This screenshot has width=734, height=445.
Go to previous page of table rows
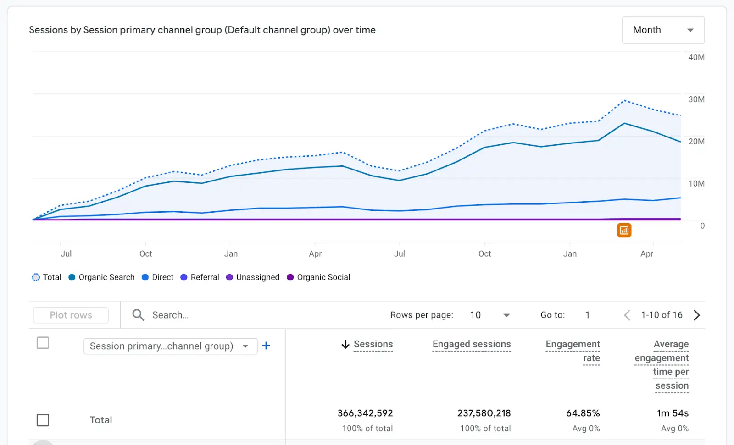point(627,315)
